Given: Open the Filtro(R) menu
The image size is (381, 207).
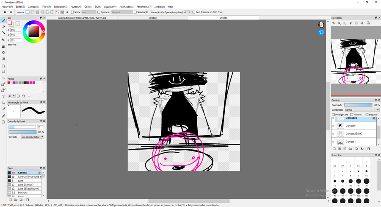Looking at the screenshot, I should pos(47,7).
